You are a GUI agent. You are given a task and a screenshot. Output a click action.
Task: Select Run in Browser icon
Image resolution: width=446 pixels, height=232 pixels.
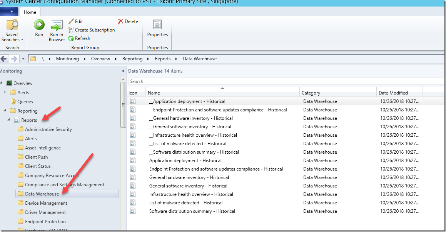[x=57, y=25]
